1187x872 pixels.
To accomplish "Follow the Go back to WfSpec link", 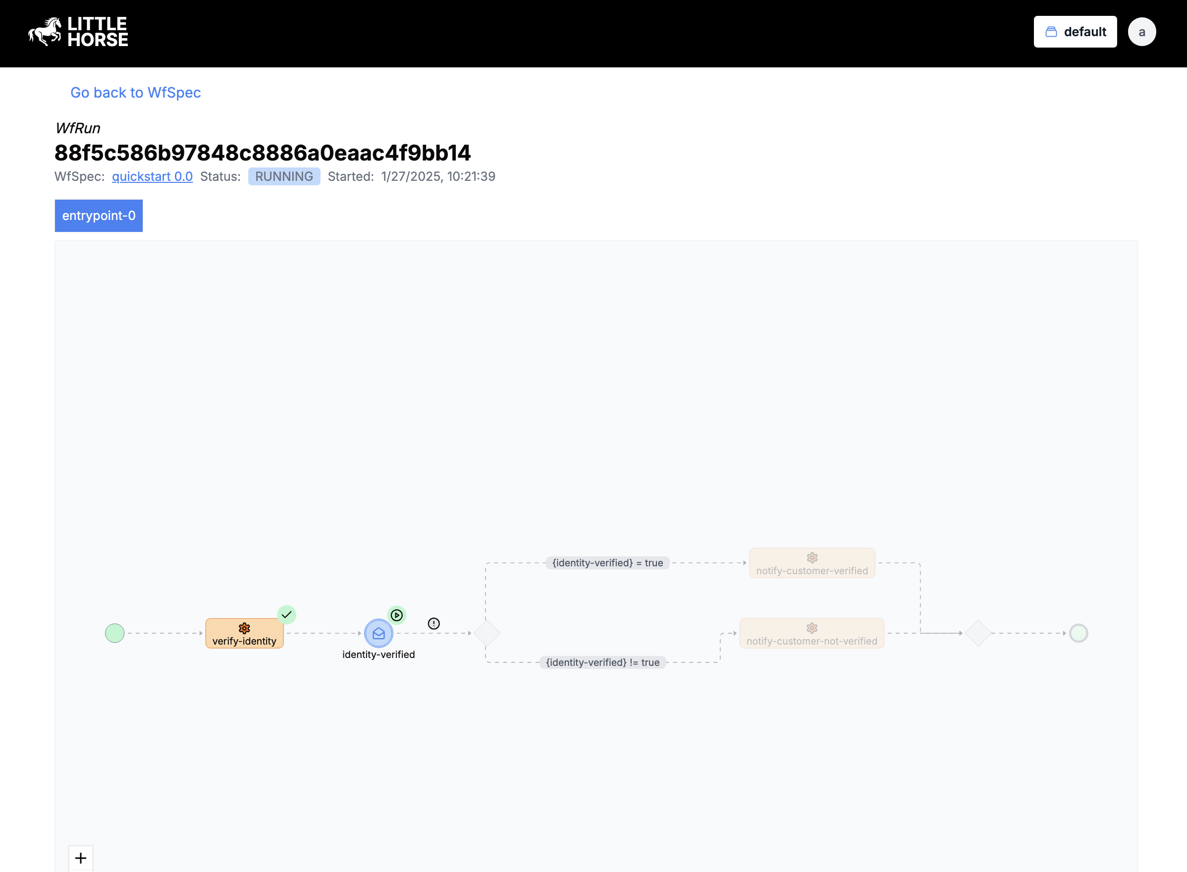I will tap(135, 92).
